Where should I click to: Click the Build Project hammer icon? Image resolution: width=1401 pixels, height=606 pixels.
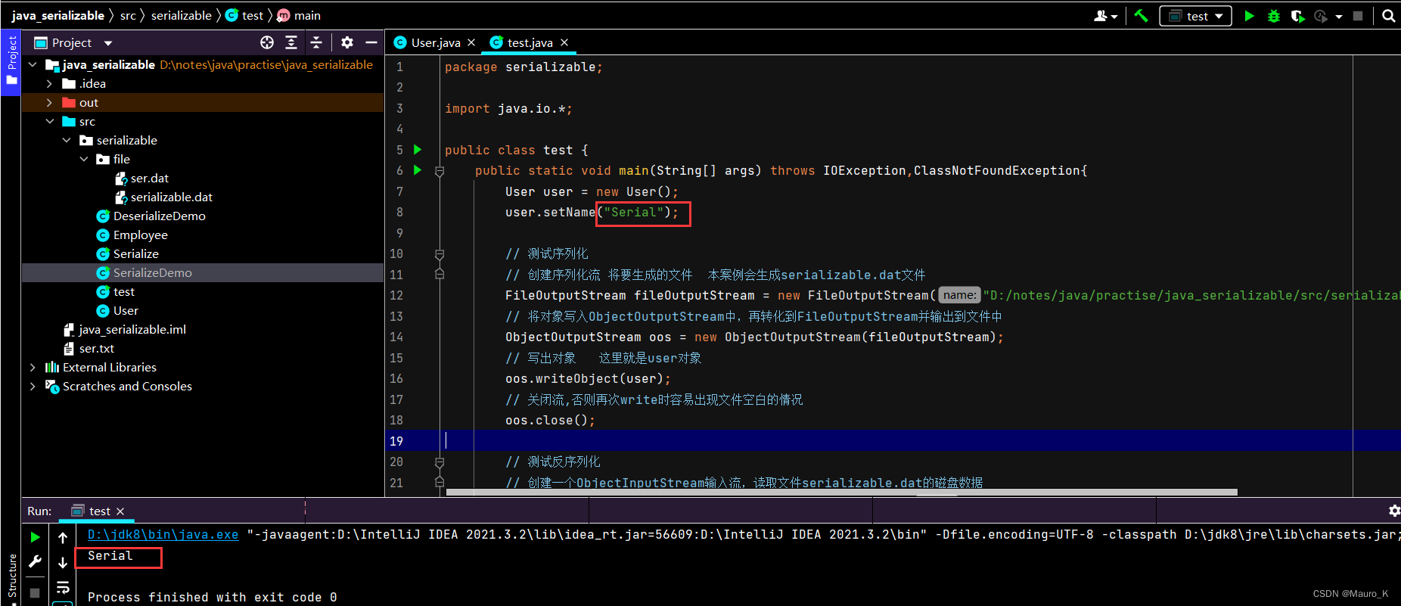pos(1141,15)
